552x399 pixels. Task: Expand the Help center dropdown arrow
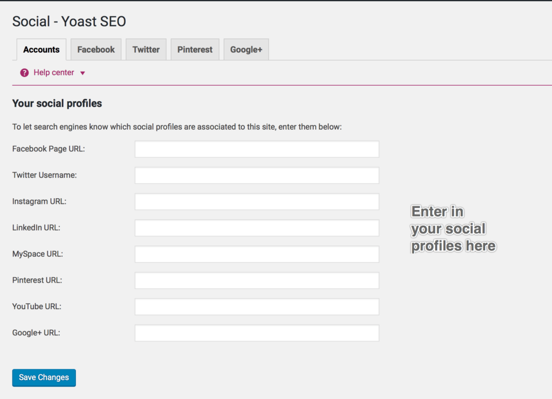82,73
